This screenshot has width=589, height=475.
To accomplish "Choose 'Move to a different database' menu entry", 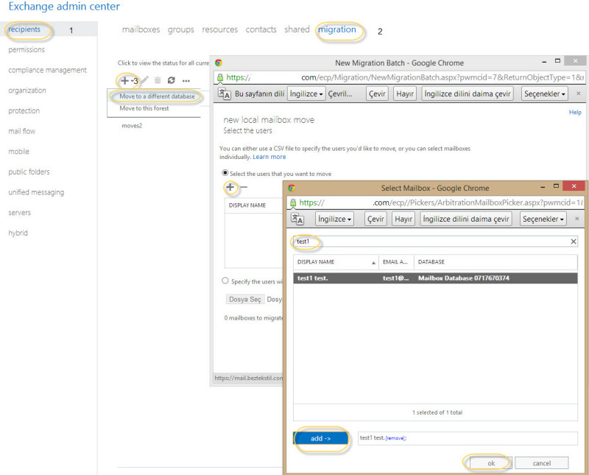I will click(x=157, y=96).
